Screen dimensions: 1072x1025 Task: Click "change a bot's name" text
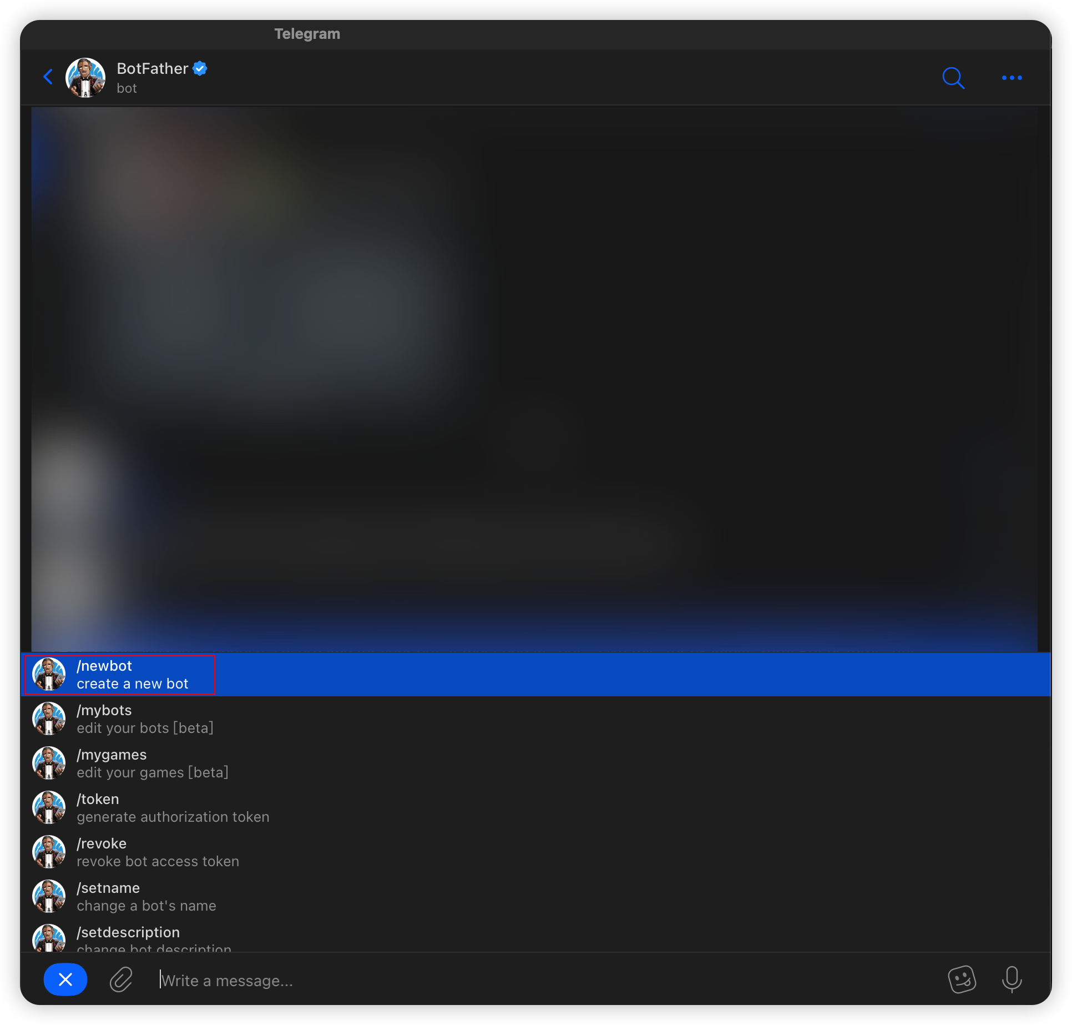tap(146, 906)
